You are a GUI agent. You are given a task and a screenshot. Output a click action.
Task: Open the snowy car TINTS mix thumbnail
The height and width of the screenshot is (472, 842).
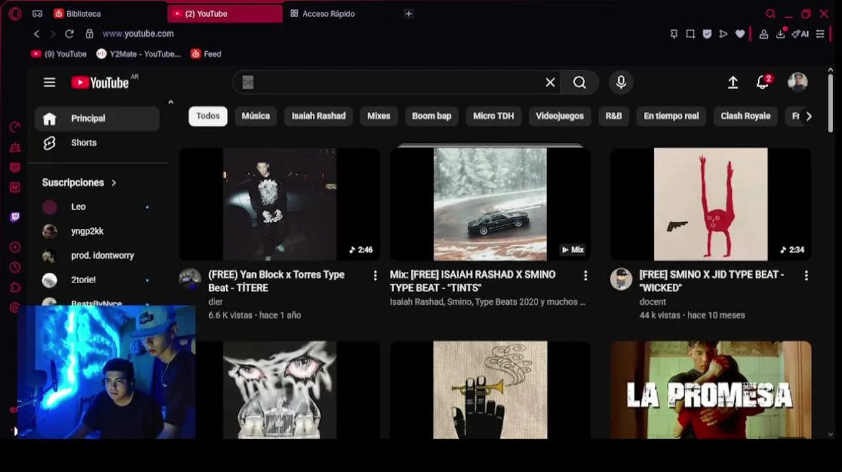(490, 204)
